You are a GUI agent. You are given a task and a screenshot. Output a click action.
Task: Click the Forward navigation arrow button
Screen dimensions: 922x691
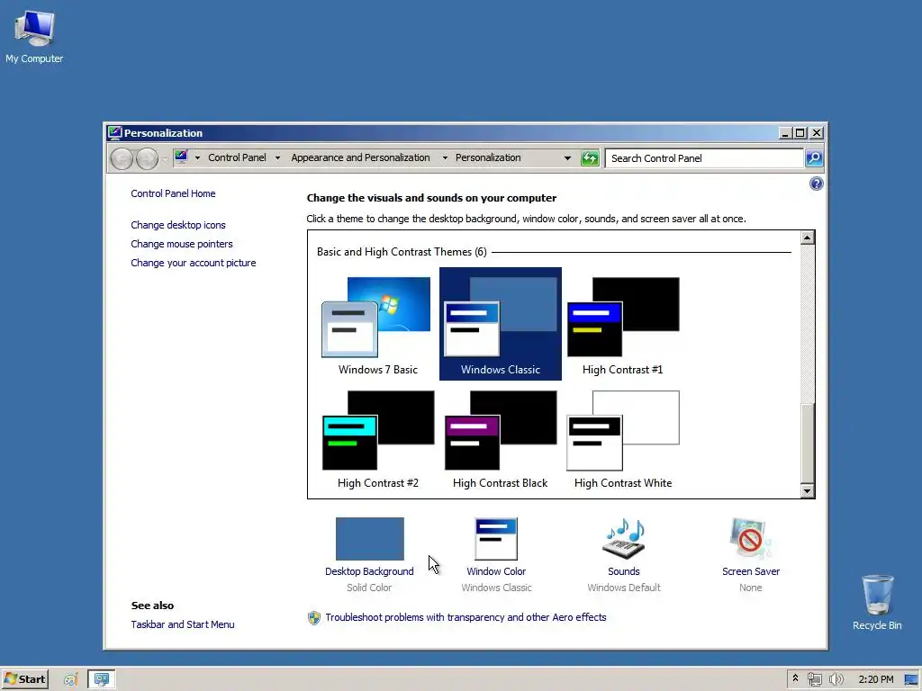(x=147, y=158)
